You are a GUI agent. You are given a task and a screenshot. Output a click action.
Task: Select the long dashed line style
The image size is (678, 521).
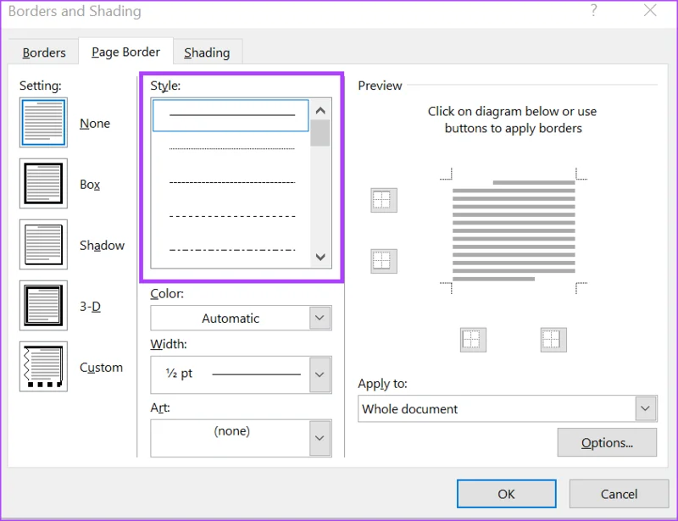[232, 216]
